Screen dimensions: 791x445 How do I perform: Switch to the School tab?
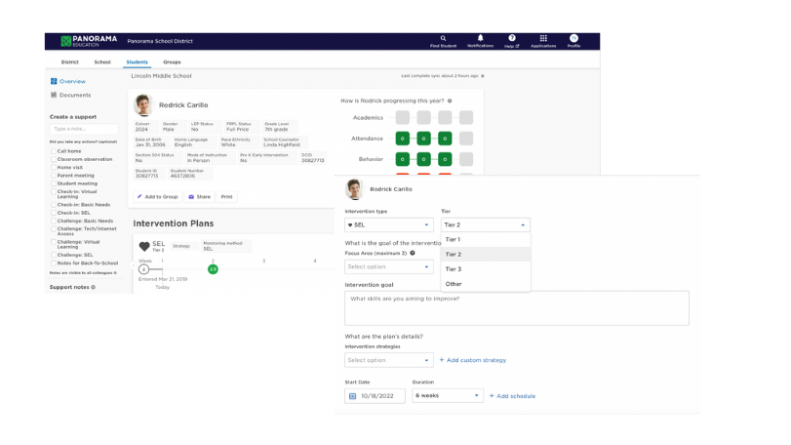[x=102, y=62]
